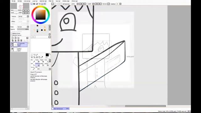Select the rectangular selection tool
Screen dimensions: 201x113
[x=32, y=55]
